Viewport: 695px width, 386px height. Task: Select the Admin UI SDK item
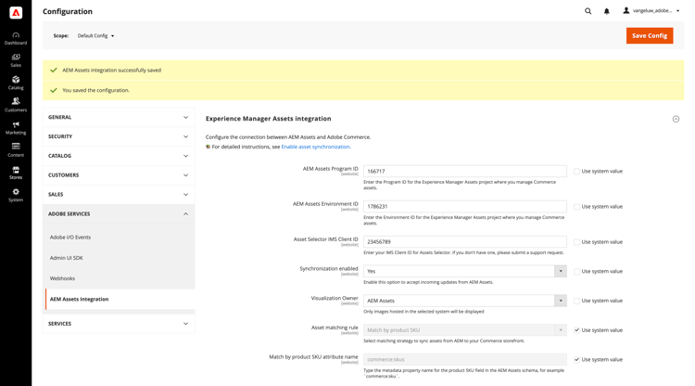pyautogui.click(x=66, y=258)
